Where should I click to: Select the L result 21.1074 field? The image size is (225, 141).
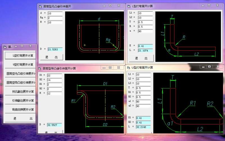145,51
